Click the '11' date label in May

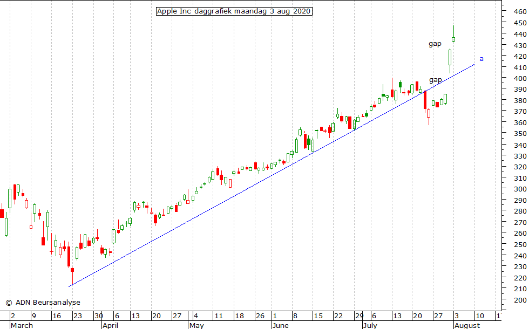[x=219, y=316]
